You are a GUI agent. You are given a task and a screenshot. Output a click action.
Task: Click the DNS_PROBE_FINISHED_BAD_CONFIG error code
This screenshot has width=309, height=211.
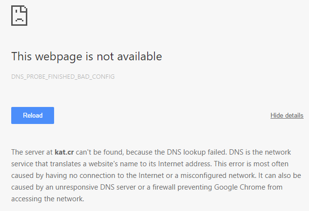pyautogui.click(x=63, y=77)
